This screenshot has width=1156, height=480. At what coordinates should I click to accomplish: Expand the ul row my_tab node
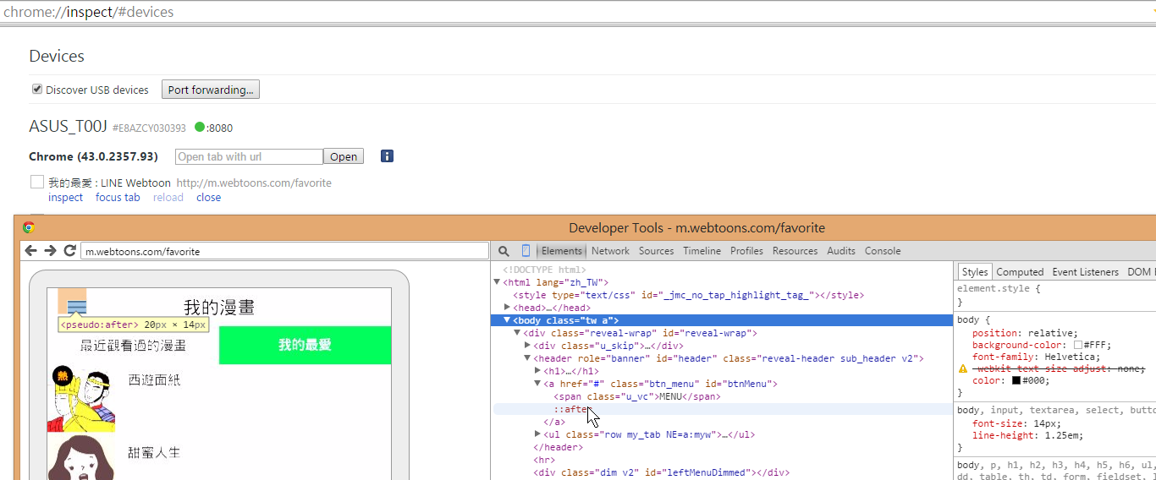[x=527, y=434]
